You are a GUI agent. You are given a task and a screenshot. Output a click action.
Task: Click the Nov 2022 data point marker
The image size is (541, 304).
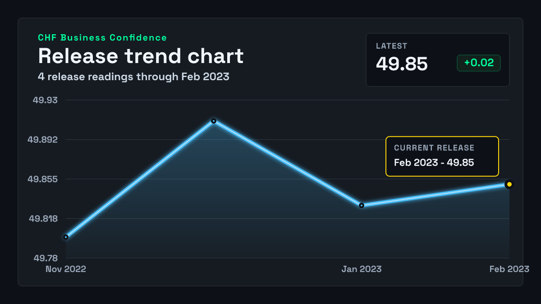pos(66,237)
